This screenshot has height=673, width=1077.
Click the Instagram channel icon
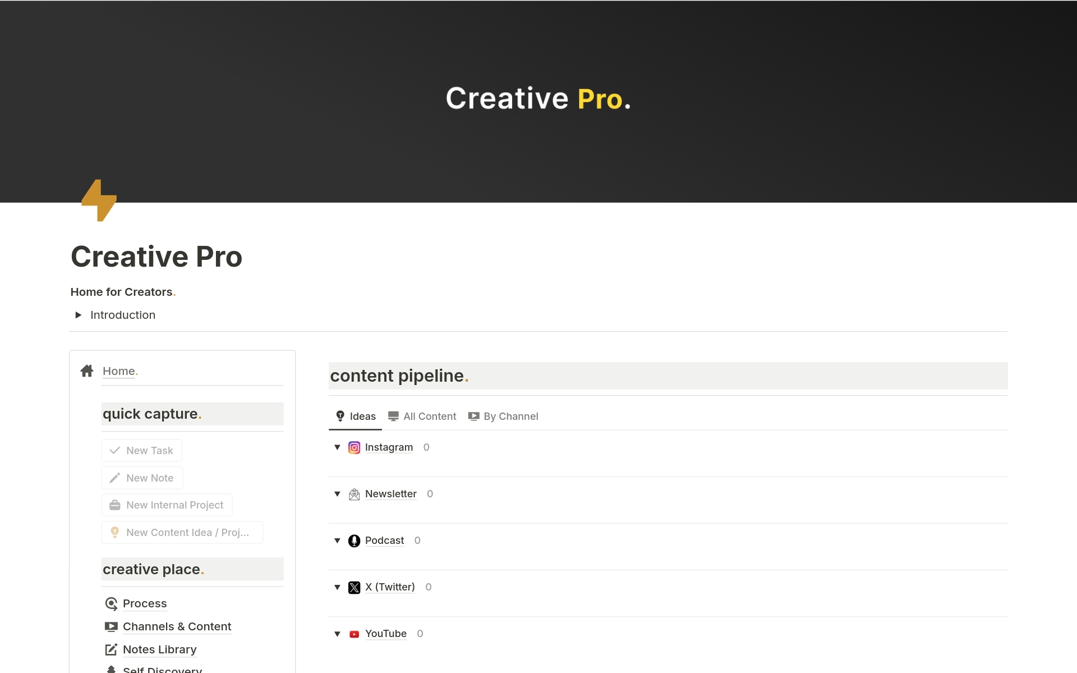click(354, 447)
